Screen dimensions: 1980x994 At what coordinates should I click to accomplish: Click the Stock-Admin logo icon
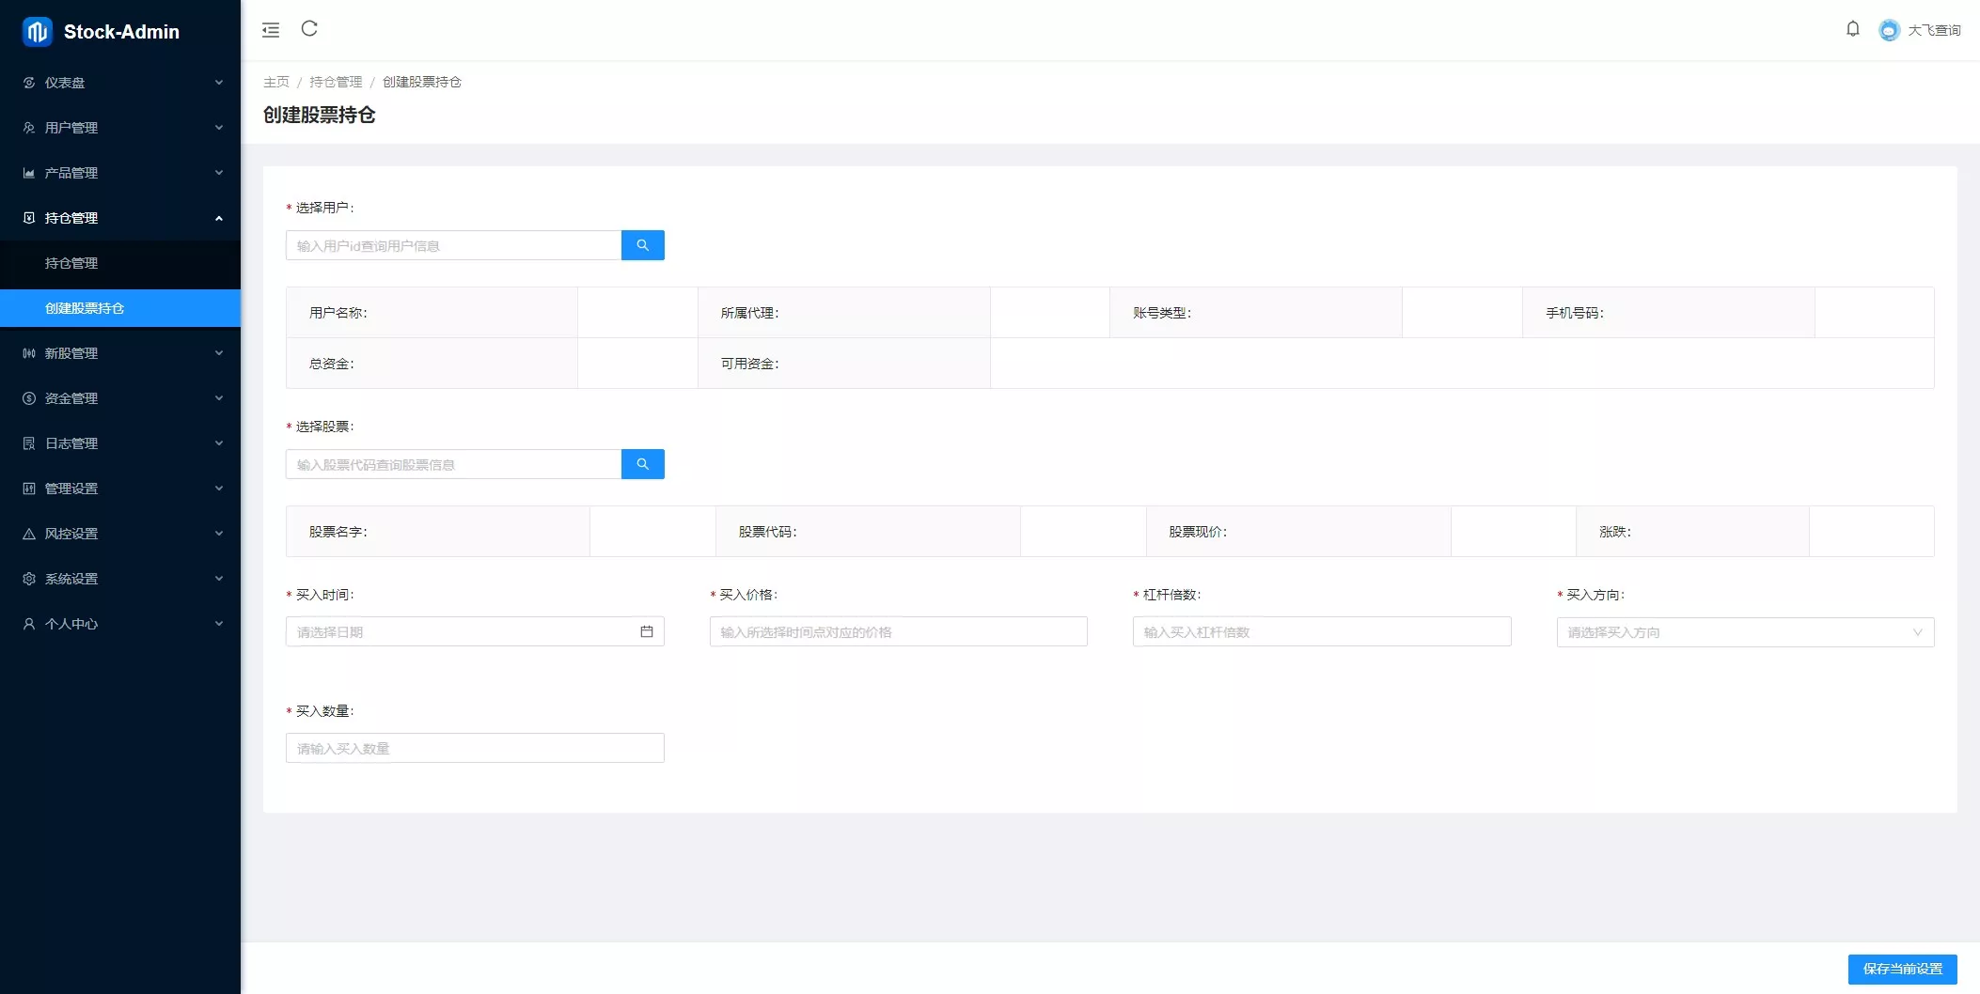click(x=38, y=32)
